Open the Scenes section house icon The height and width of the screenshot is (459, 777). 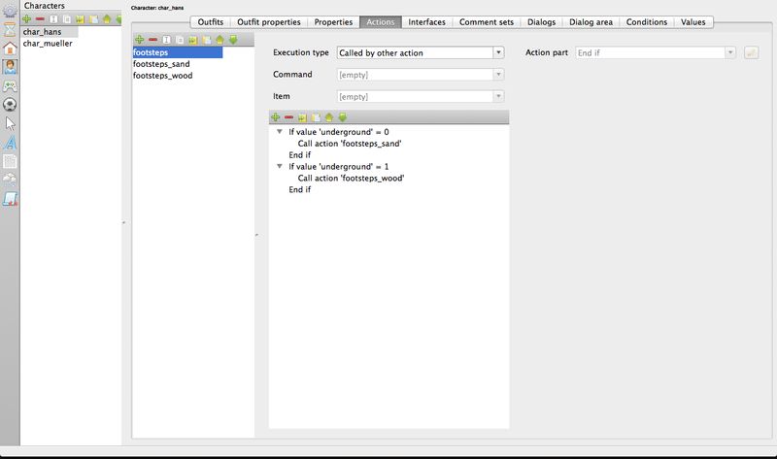(x=10, y=49)
